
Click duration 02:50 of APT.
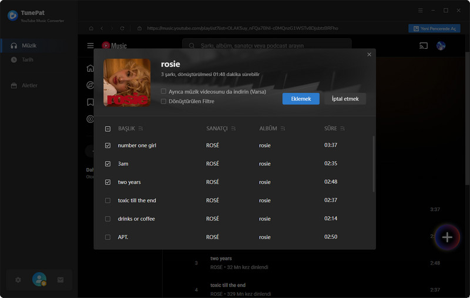331,237
